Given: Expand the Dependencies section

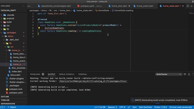Looking at the screenshot, I should coord(13,104).
